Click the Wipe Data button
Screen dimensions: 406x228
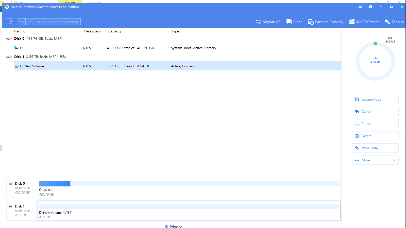[x=375, y=148]
